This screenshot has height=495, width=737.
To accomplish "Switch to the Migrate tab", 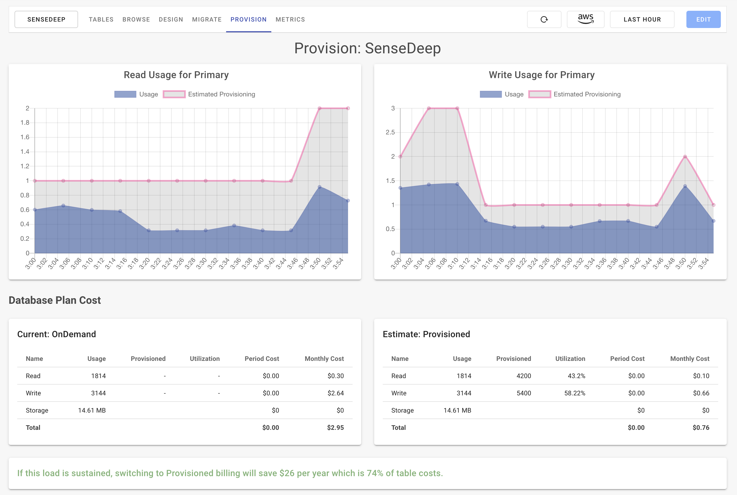I will pyautogui.click(x=207, y=20).
